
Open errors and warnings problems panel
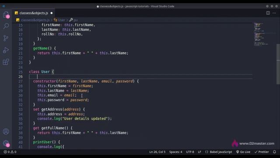[x=10, y=152]
